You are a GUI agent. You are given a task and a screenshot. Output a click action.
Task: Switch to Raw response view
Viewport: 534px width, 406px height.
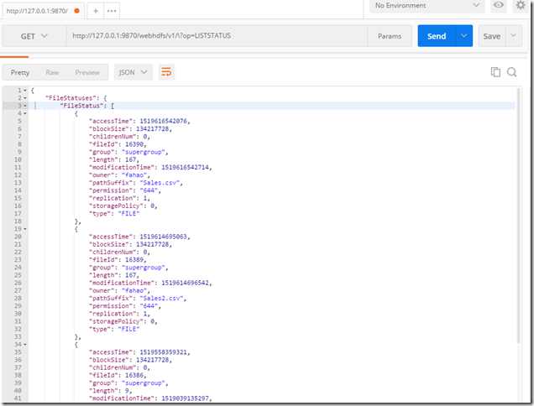pyautogui.click(x=52, y=72)
